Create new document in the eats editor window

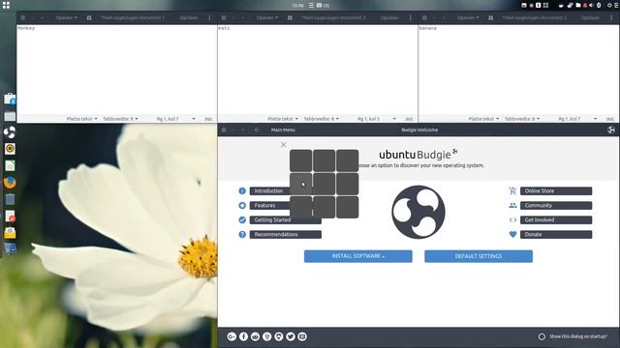[x=290, y=17]
